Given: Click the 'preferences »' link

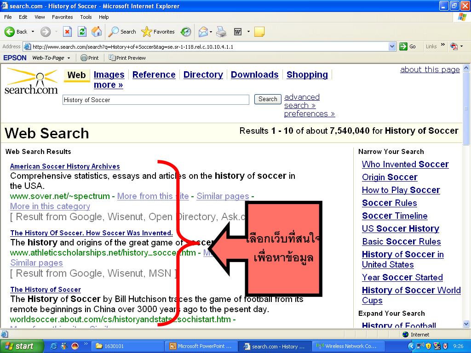Looking at the screenshot, I should [x=310, y=114].
